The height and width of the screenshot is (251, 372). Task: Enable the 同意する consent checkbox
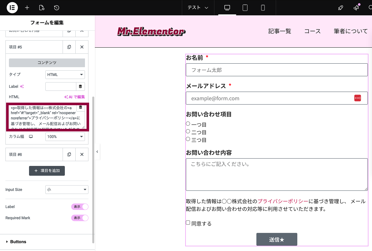pos(188,222)
